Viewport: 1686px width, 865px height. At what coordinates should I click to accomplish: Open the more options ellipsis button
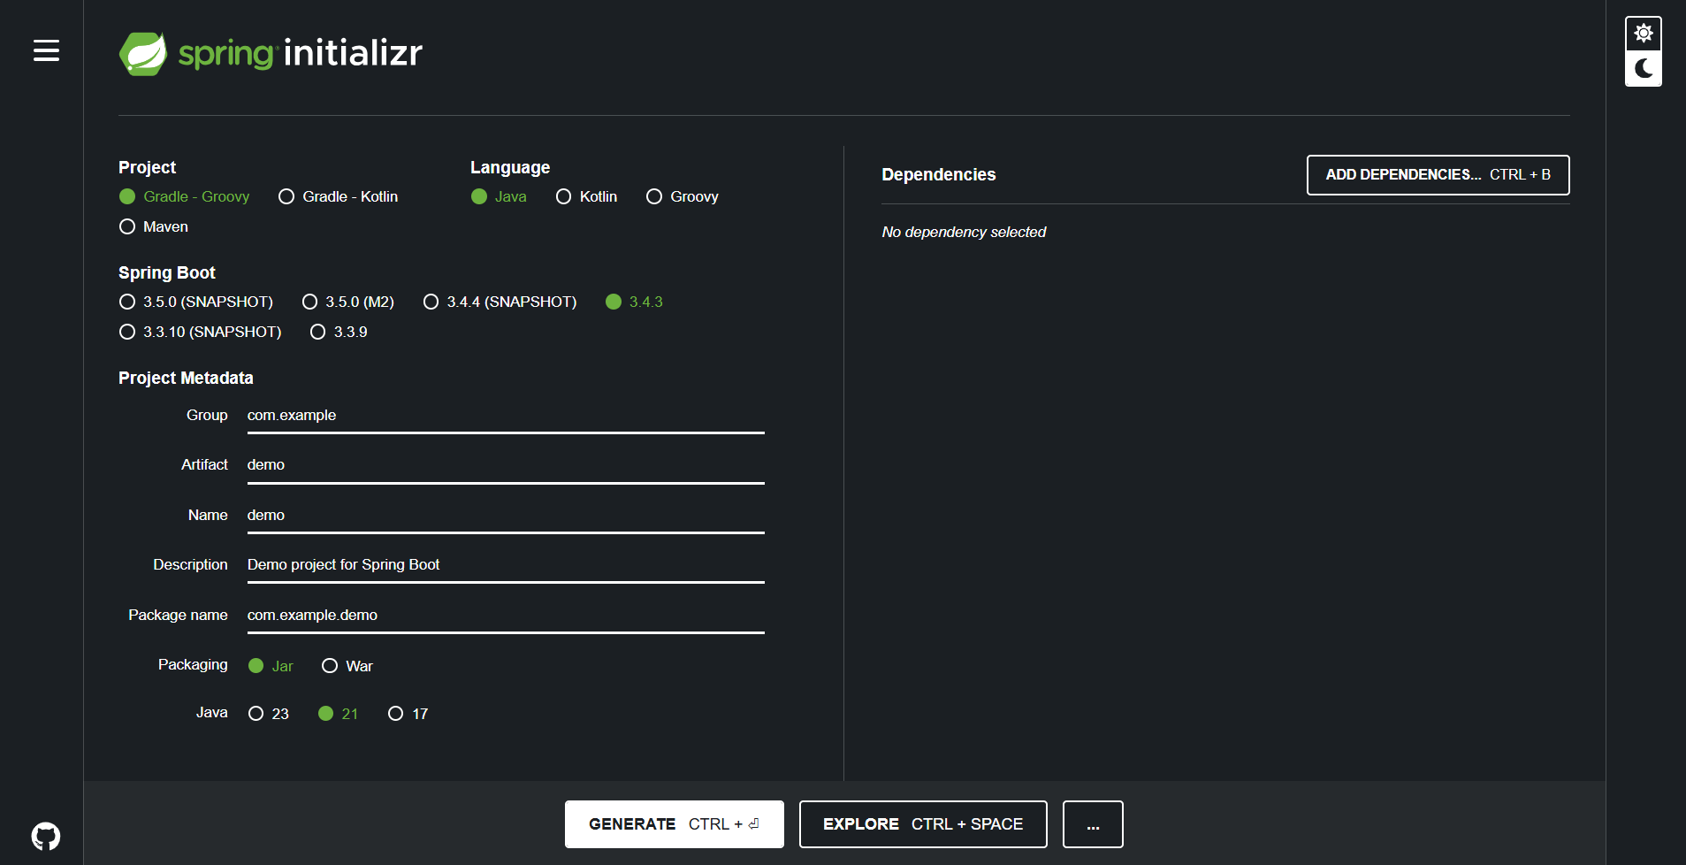point(1093,824)
